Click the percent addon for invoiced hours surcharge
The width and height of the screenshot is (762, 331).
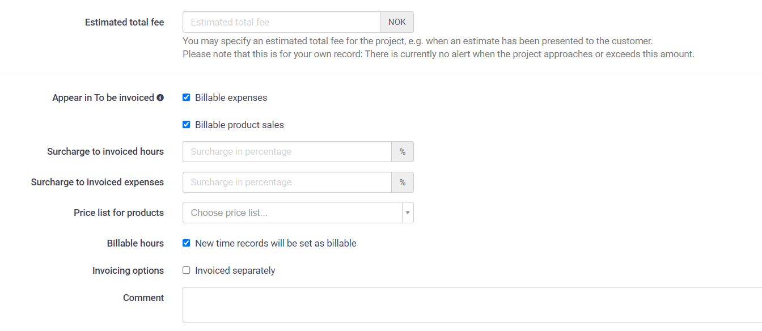403,152
